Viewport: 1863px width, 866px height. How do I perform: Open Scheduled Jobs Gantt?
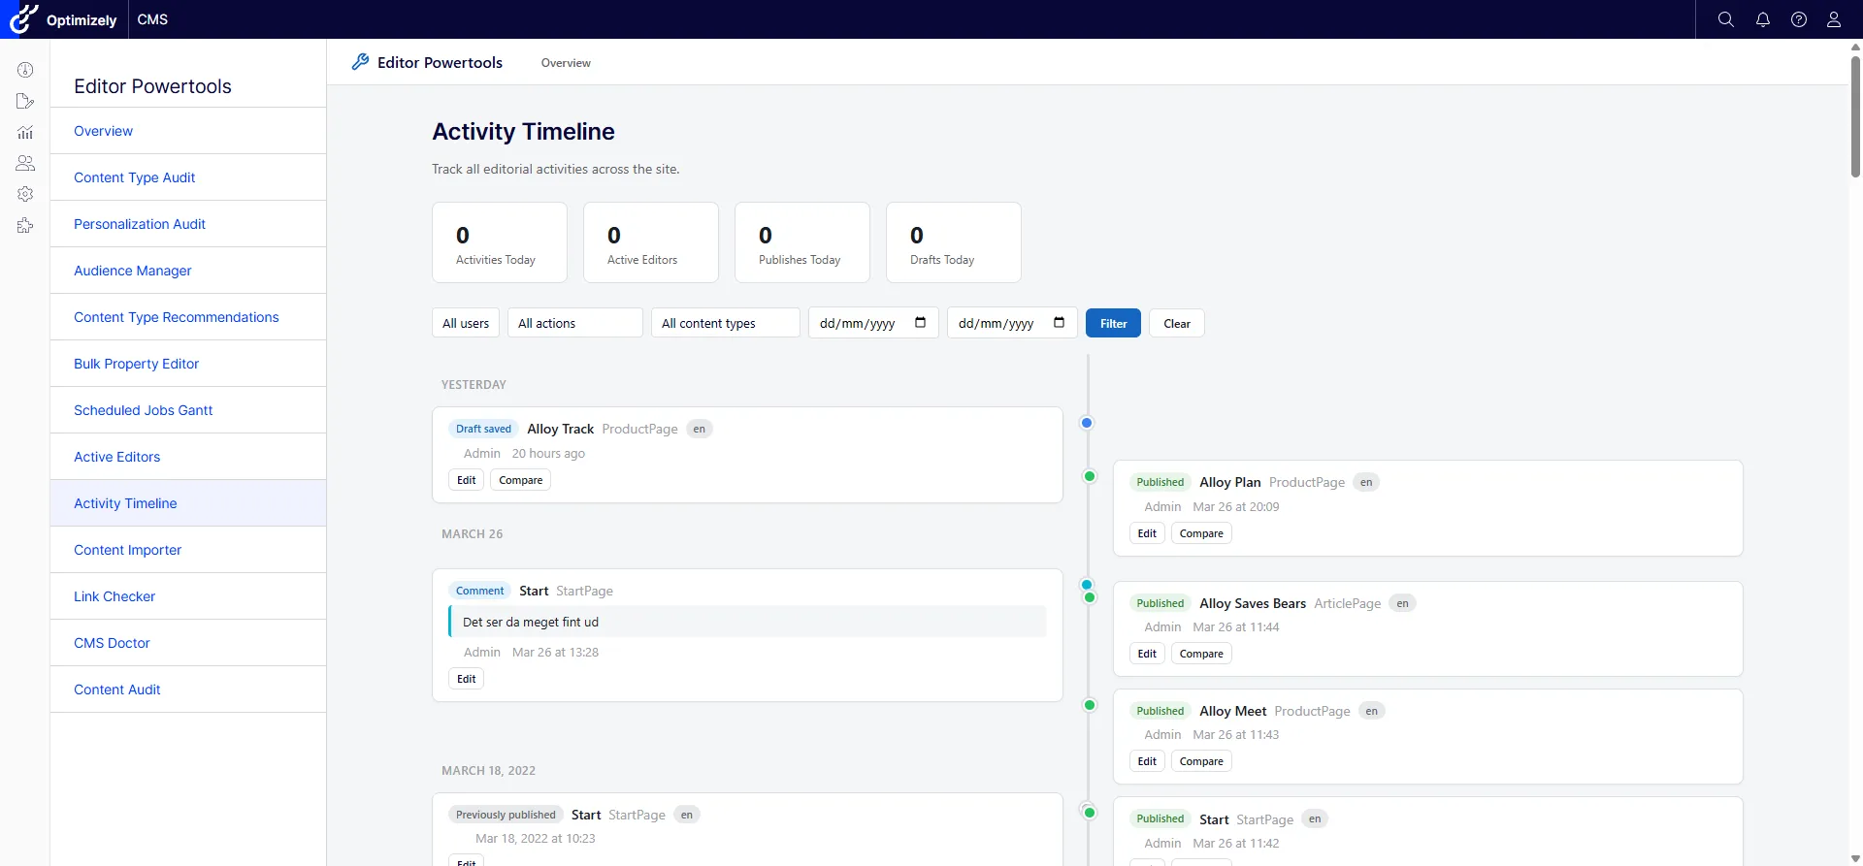tap(188, 410)
